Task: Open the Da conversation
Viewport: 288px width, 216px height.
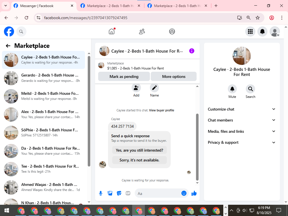Action: coord(44,151)
